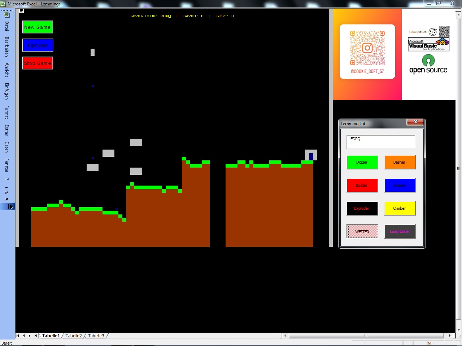Open the Format menu

click(x=6, y=112)
